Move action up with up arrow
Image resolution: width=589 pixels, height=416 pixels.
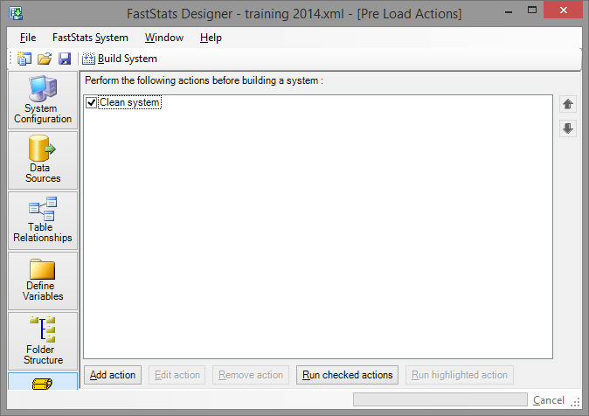[x=567, y=104]
